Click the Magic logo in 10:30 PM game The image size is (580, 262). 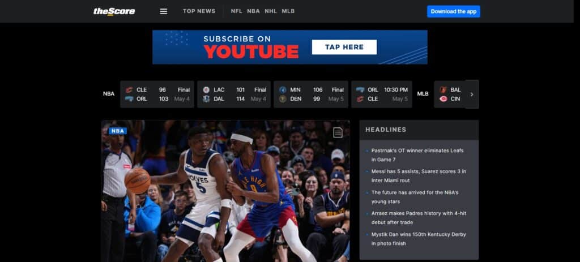(x=360, y=90)
